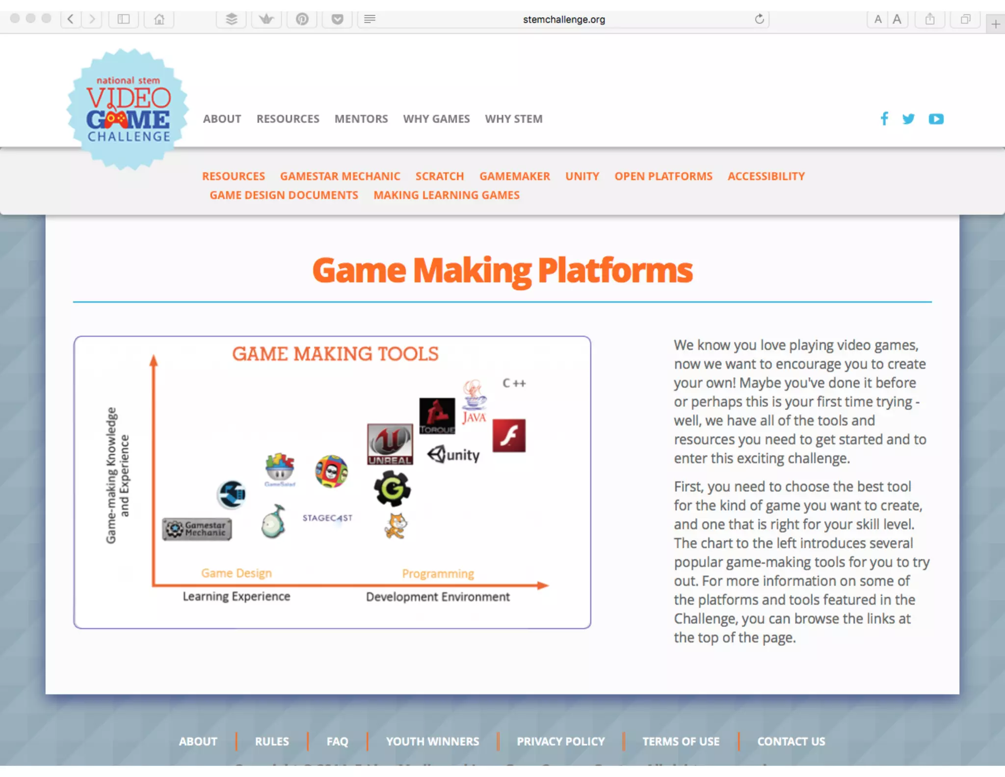This screenshot has height=777, width=1005.
Task: Open a new browser tab with plus
Action: pyautogui.click(x=995, y=24)
